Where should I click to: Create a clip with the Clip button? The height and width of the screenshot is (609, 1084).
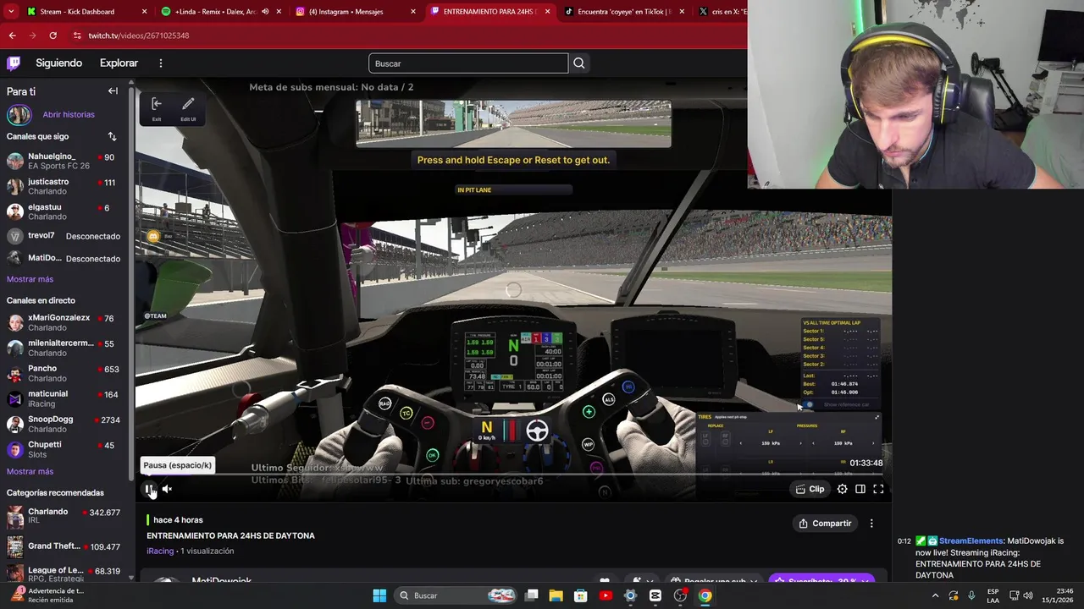coord(810,489)
